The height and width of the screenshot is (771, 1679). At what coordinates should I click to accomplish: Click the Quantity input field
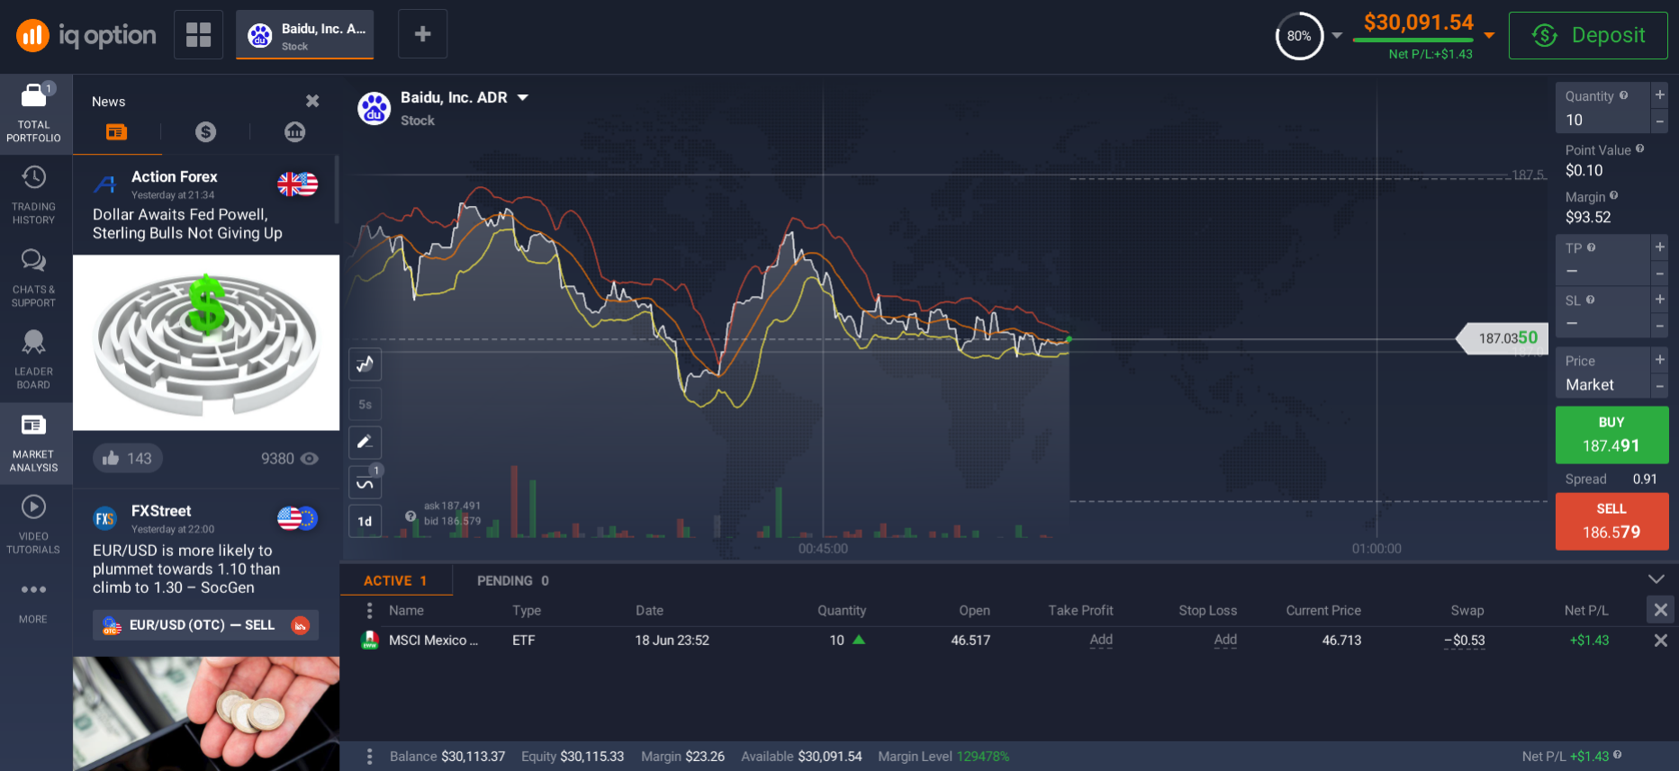pyautogui.click(x=1602, y=108)
